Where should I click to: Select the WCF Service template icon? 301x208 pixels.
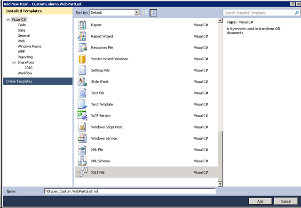82,115
